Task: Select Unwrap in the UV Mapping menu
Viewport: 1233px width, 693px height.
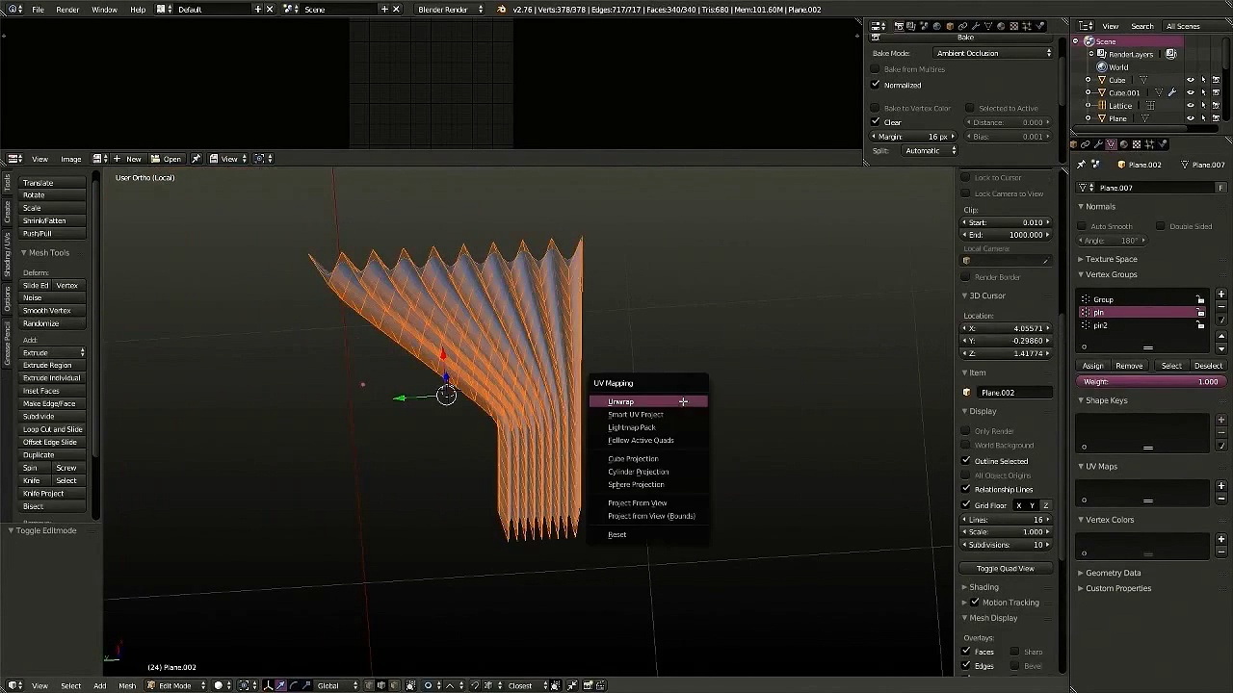Action: pos(621,401)
